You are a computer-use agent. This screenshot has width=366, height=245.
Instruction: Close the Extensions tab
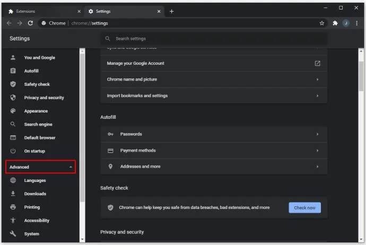tap(79, 11)
